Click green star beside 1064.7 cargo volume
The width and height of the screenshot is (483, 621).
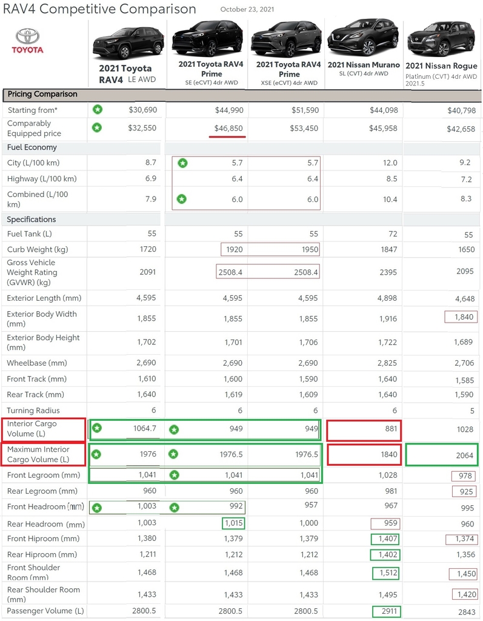[97, 428]
